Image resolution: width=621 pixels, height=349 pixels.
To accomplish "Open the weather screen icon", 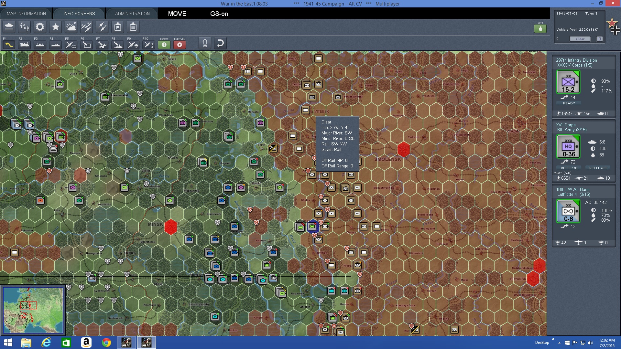I will [71, 27].
